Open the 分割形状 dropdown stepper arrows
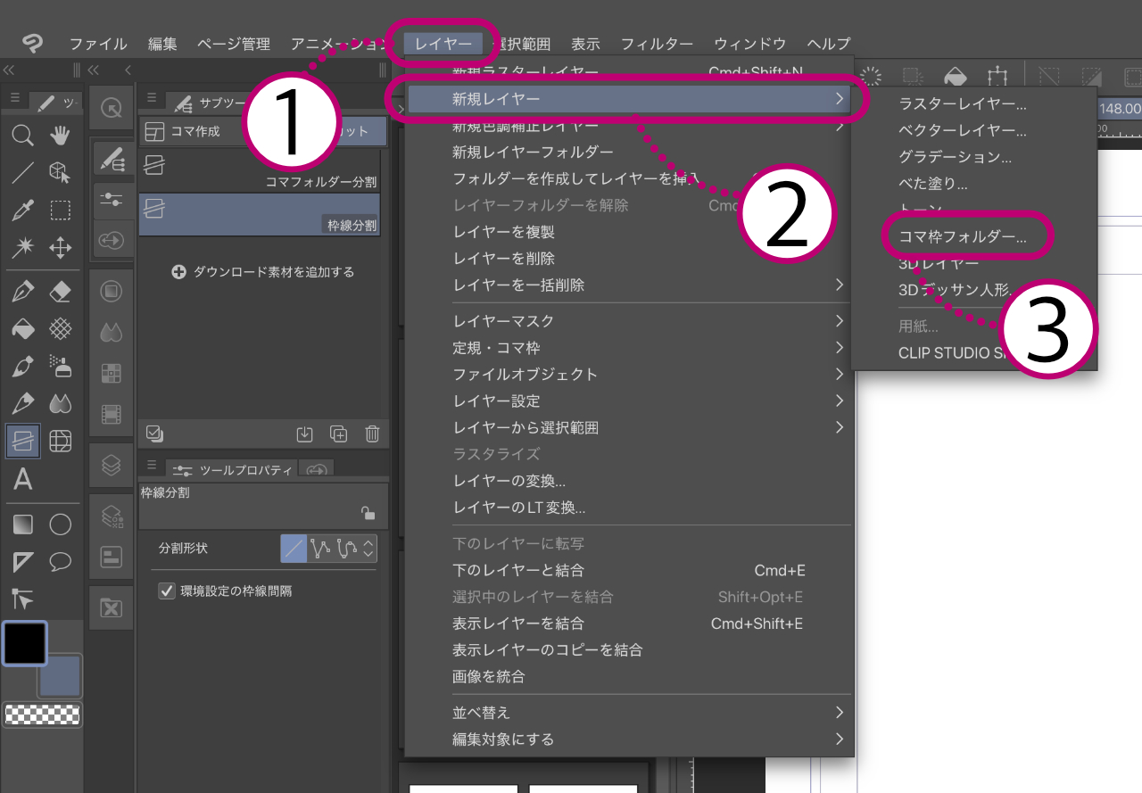The width and height of the screenshot is (1142, 793). 368,548
